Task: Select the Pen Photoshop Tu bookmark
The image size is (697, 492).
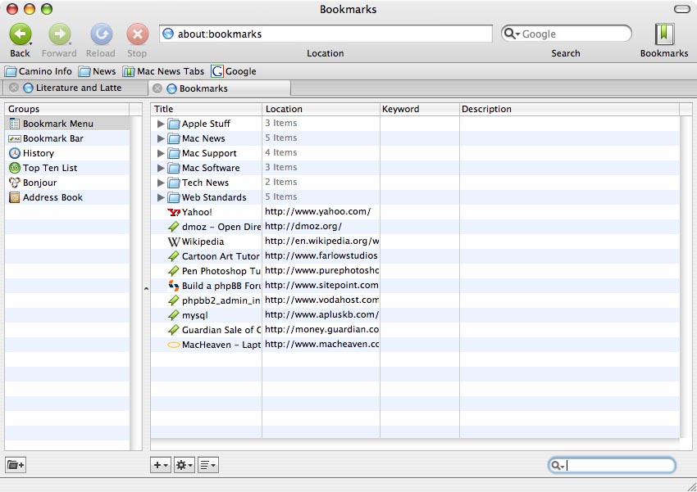Action: coord(221,271)
